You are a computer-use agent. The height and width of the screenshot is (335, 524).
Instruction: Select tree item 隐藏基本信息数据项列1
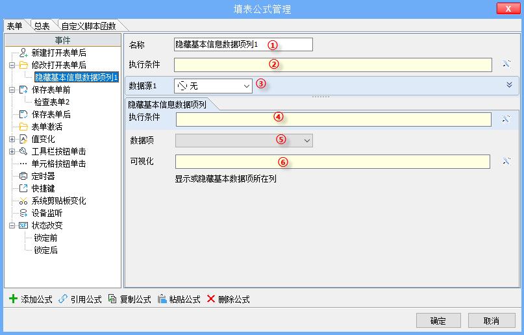tap(77, 77)
